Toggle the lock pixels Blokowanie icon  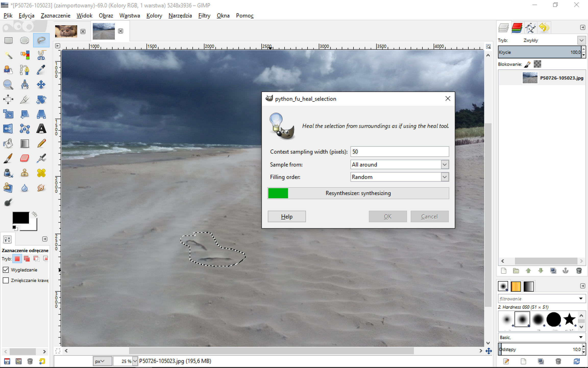(x=527, y=64)
